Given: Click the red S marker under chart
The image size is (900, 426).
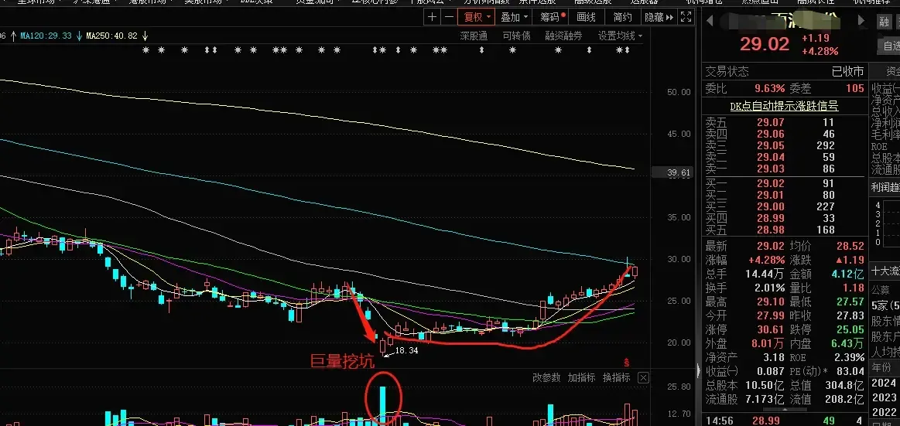Looking at the screenshot, I should coord(628,363).
